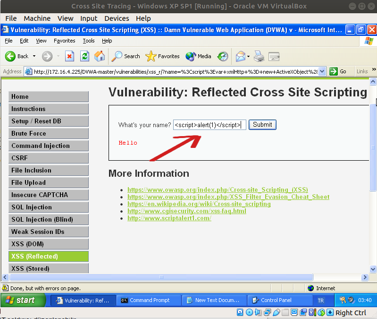Expand the Address bar URL dropdown

click(322, 71)
